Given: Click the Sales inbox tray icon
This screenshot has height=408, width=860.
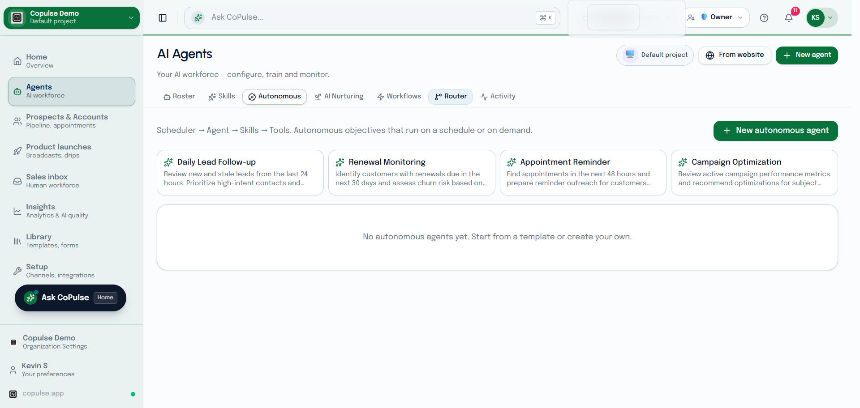Looking at the screenshot, I should 17,181.
